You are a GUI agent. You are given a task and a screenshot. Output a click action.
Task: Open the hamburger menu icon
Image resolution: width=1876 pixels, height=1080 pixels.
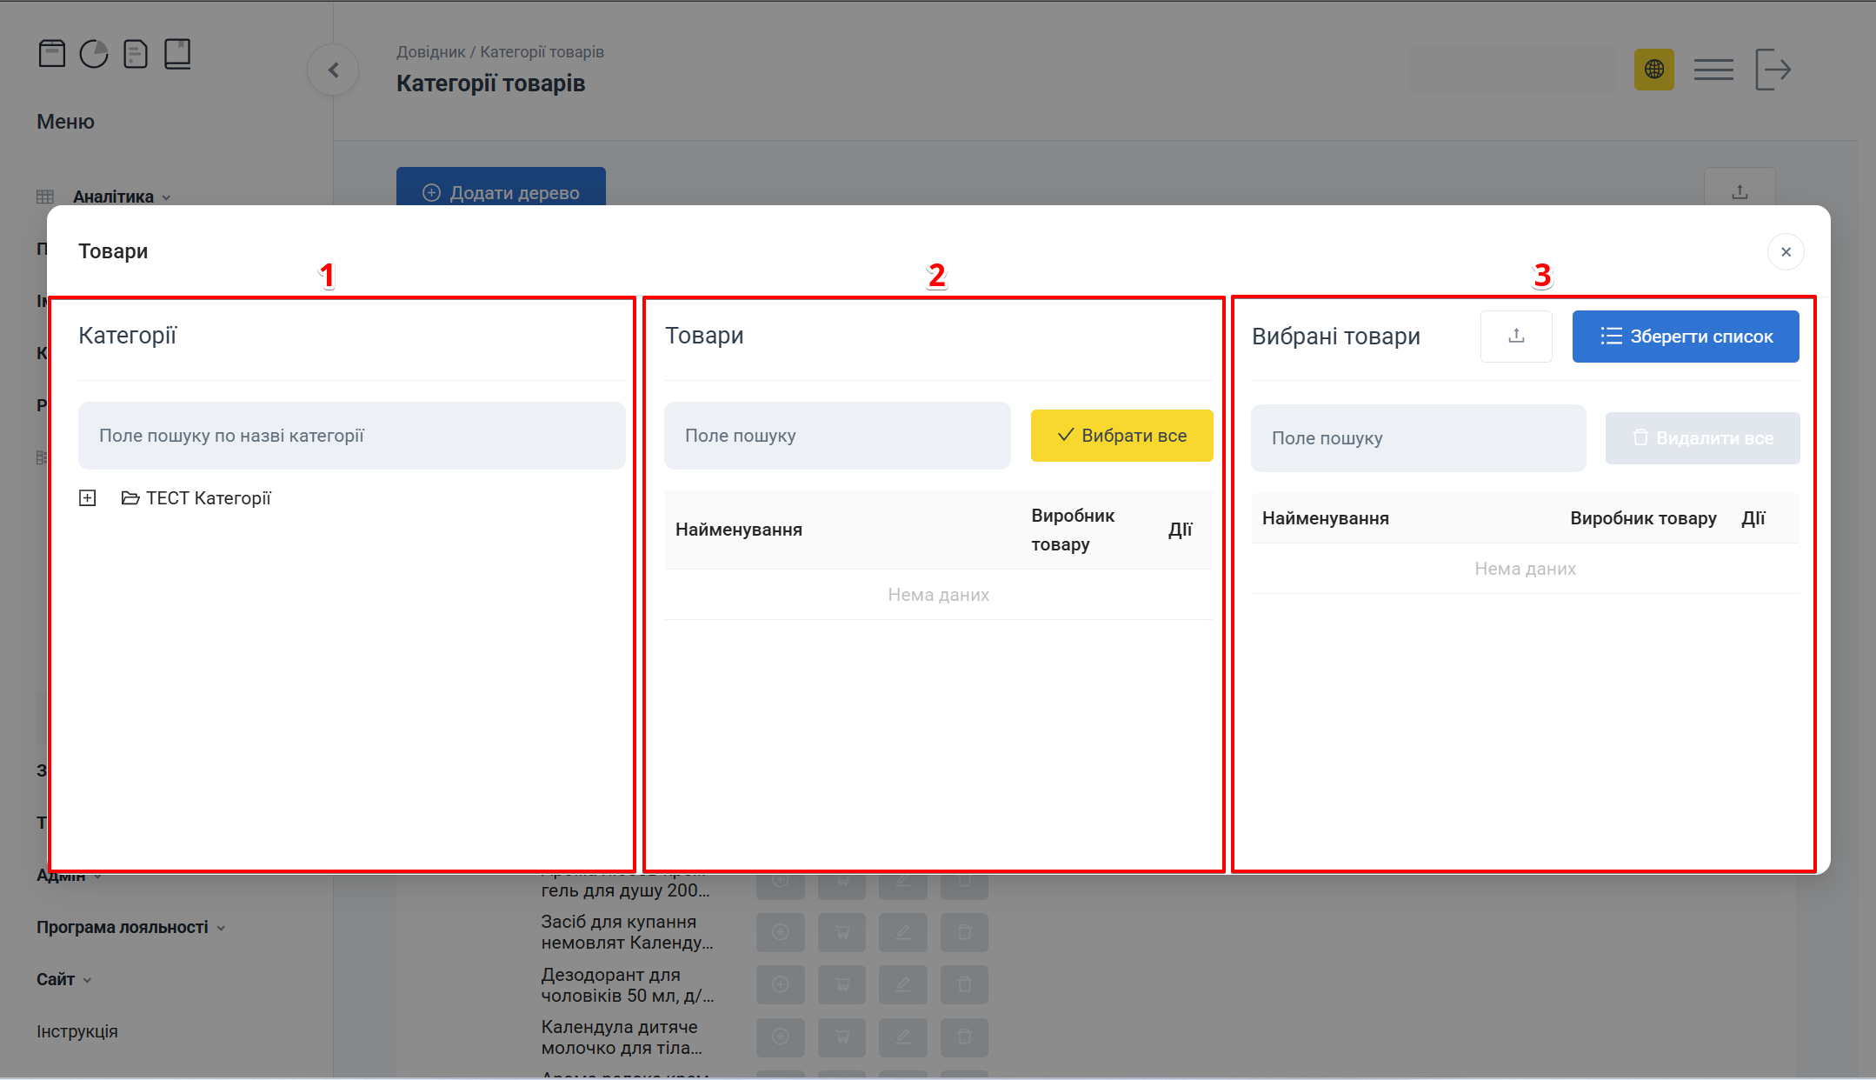[x=1713, y=70]
